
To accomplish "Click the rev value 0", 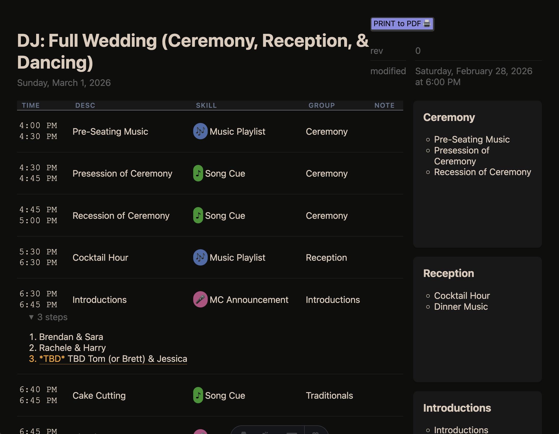I will pos(418,51).
